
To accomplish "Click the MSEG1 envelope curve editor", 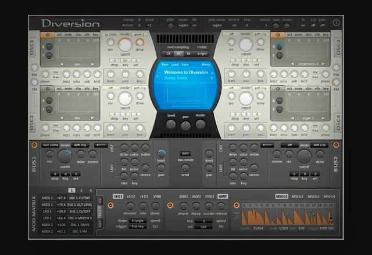I will click(288, 216).
